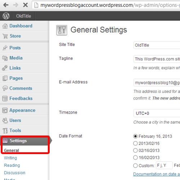Viewport: 180px width, 180px height.
Task: Select the 16/02/2013 date format
Action: [135, 158]
